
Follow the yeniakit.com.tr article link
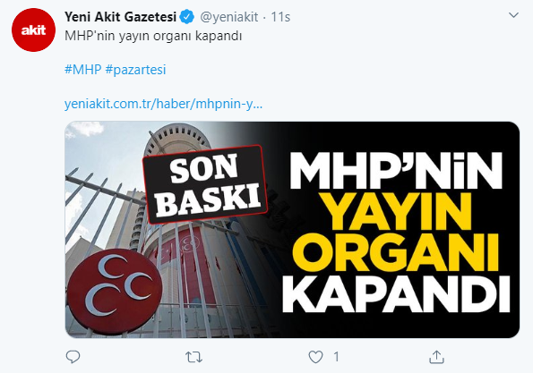click(x=164, y=104)
